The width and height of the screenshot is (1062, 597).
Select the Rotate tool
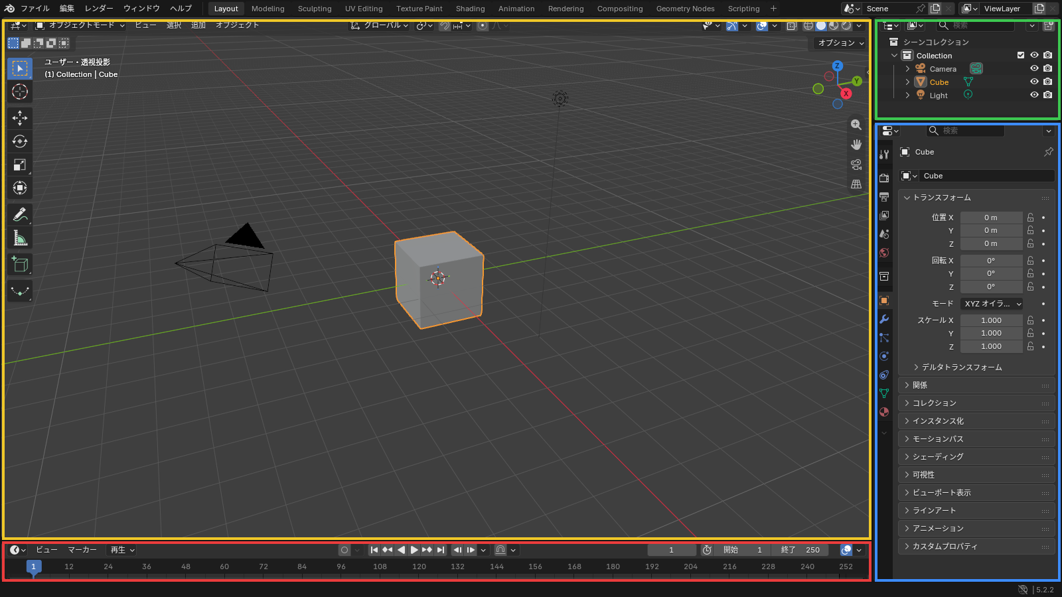tap(20, 141)
